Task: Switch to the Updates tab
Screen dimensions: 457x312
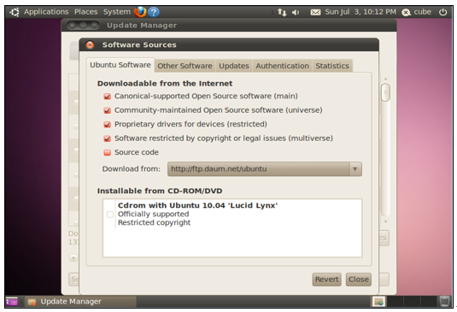Action: pyautogui.click(x=234, y=66)
